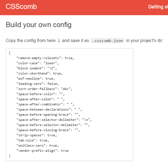Click the remove-empty-rulesets line

45,58
